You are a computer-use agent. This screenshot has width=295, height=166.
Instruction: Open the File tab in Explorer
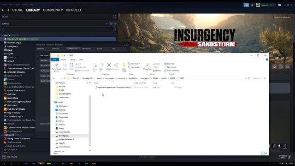(x=55, y=59)
